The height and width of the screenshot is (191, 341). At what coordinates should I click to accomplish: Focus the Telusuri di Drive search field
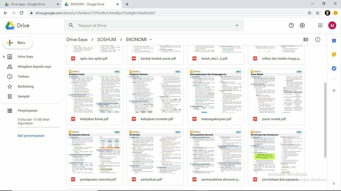153,25
